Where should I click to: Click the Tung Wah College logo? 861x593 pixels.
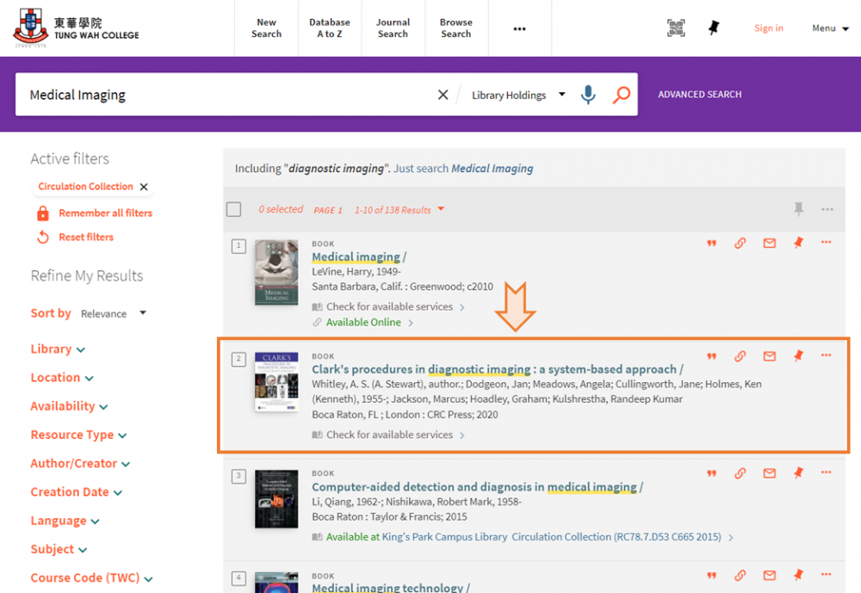click(77, 28)
